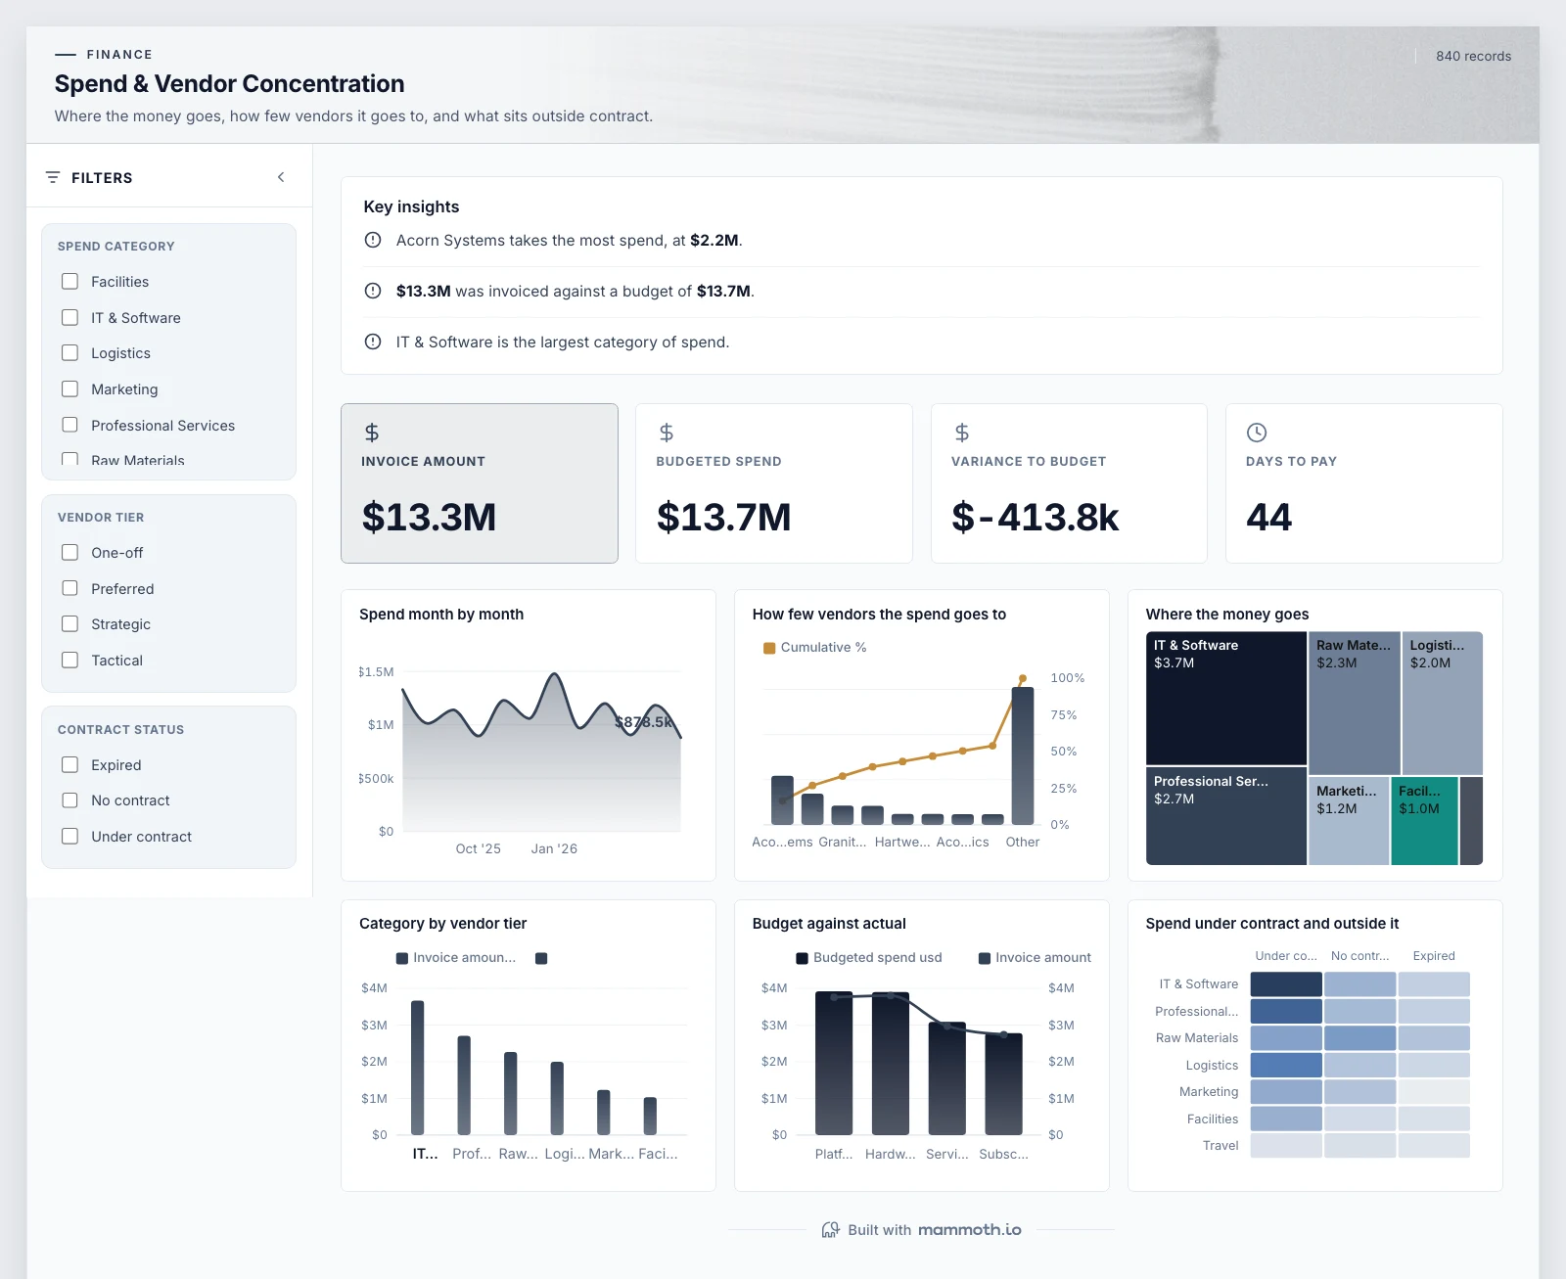
Task: Select Professional Services checkbox
Action: click(69, 425)
